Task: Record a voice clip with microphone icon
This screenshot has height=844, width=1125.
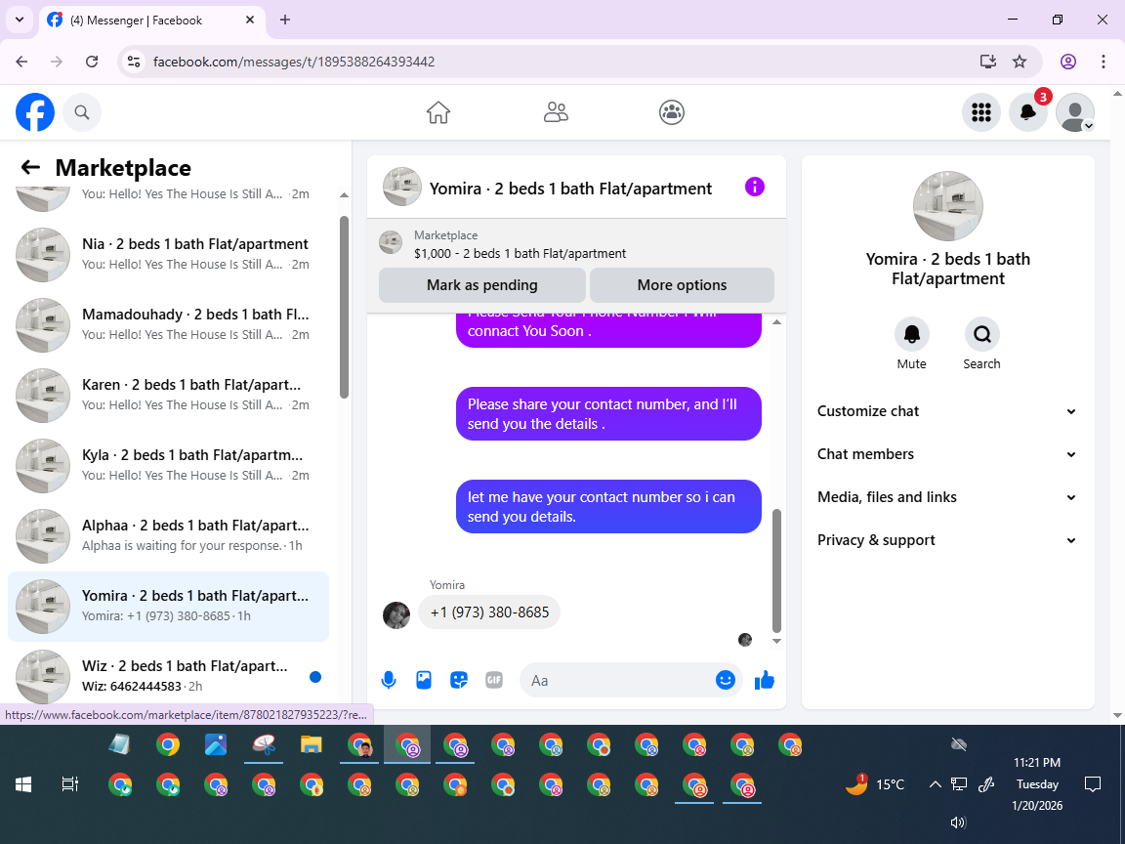Action: (x=389, y=680)
